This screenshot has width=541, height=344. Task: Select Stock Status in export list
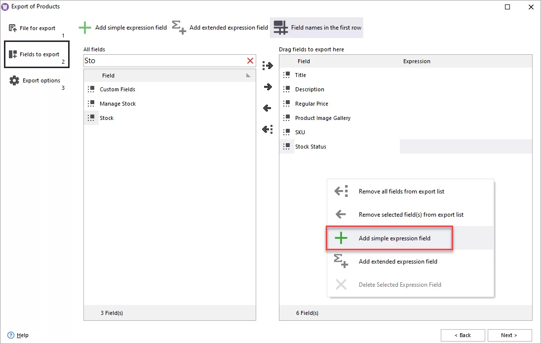tap(310, 147)
